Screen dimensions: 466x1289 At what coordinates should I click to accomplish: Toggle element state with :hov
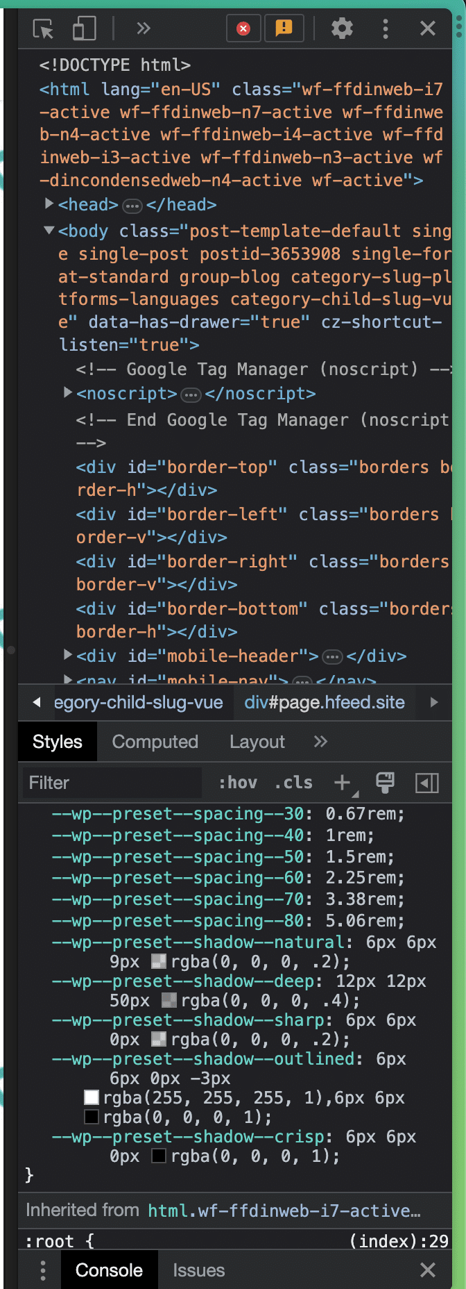pyautogui.click(x=238, y=783)
